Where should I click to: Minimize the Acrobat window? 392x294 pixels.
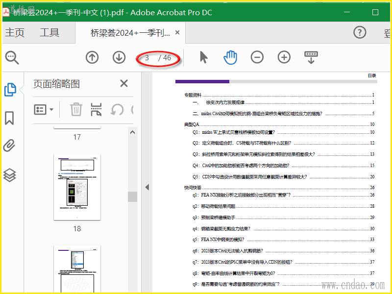tap(347, 12)
